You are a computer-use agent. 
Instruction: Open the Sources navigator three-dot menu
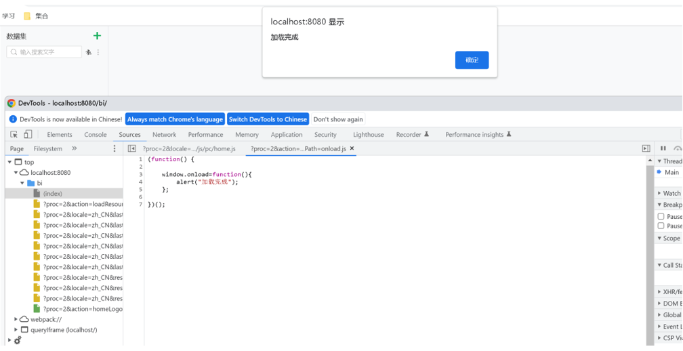click(115, 148)
